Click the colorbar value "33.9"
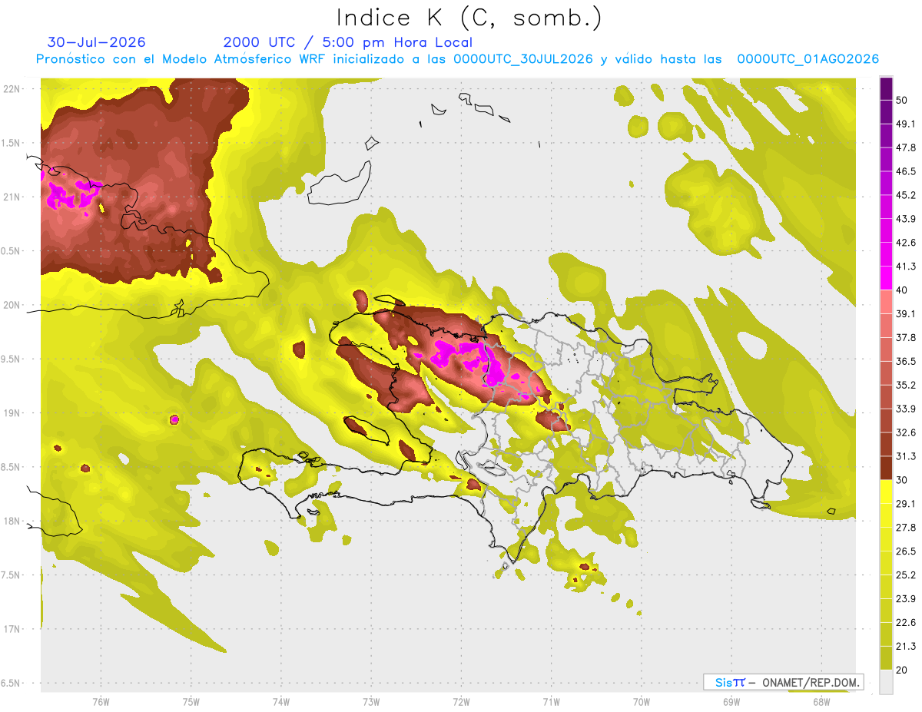 (906, 409)
